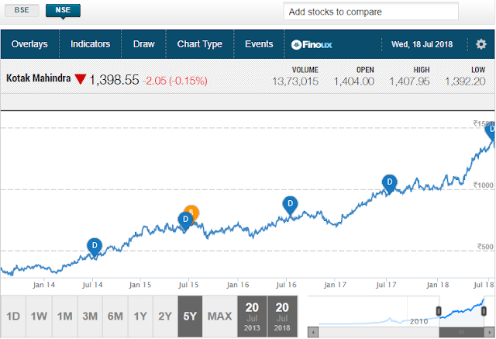Click the dividend marker near Jul 15

point(185,220)
